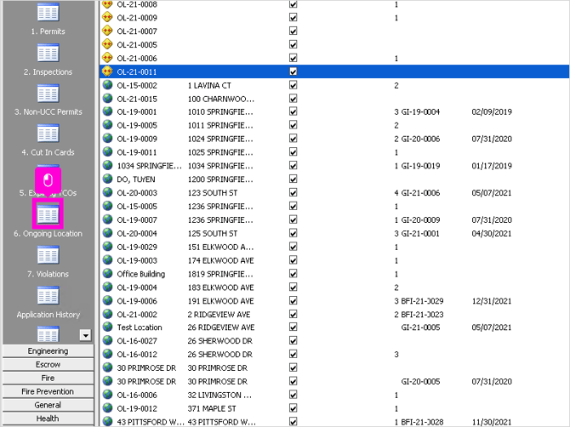
Task: Toggle the checkbox in the DO, TUYEN row
Action: (x=293, y=179)
